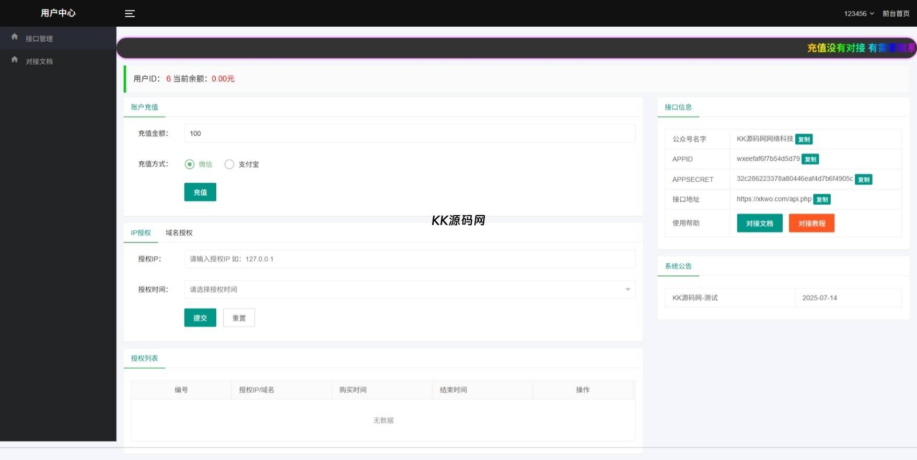
Task: Select the 账户充值 tab header
Action: click(144, 107)
